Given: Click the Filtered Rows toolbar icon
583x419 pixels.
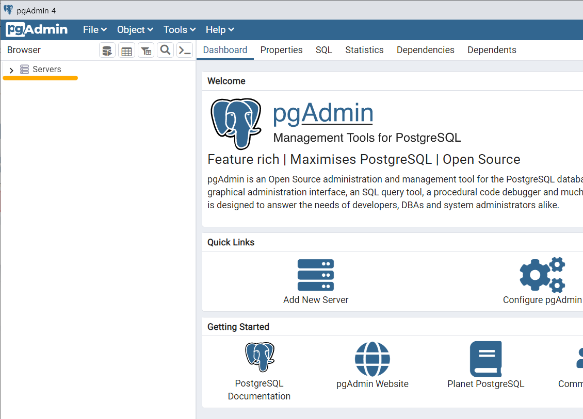Looking at the screenshot, I should (x=146, y=50).
